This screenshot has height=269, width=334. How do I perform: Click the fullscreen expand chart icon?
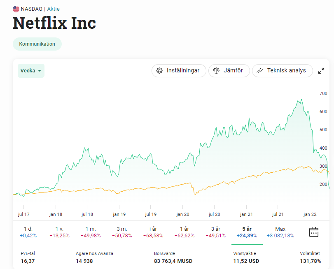click(321, 71)
